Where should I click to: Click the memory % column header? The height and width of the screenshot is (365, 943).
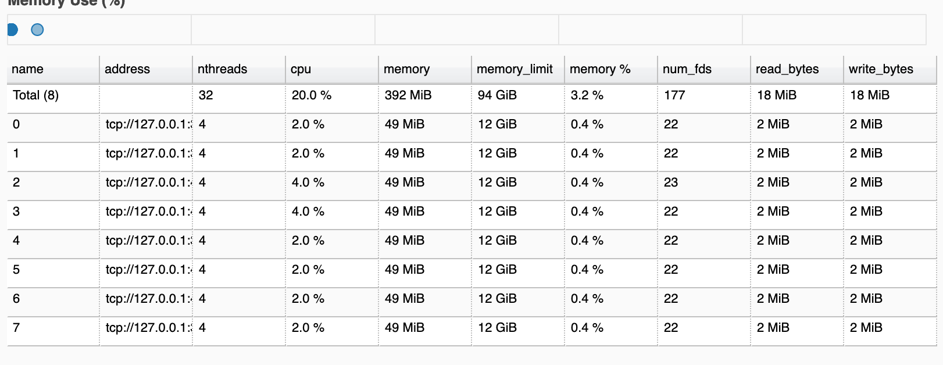pos(600,69)
